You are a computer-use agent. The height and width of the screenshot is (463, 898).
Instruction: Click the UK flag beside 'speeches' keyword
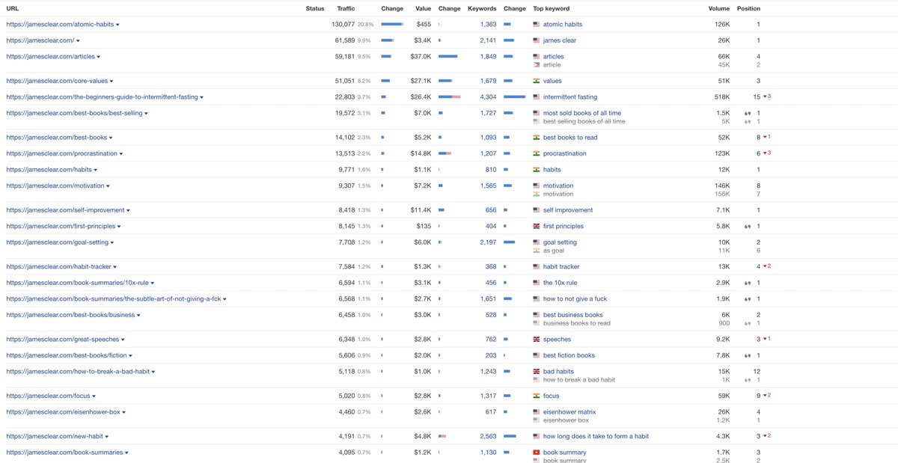click(536, 340)
